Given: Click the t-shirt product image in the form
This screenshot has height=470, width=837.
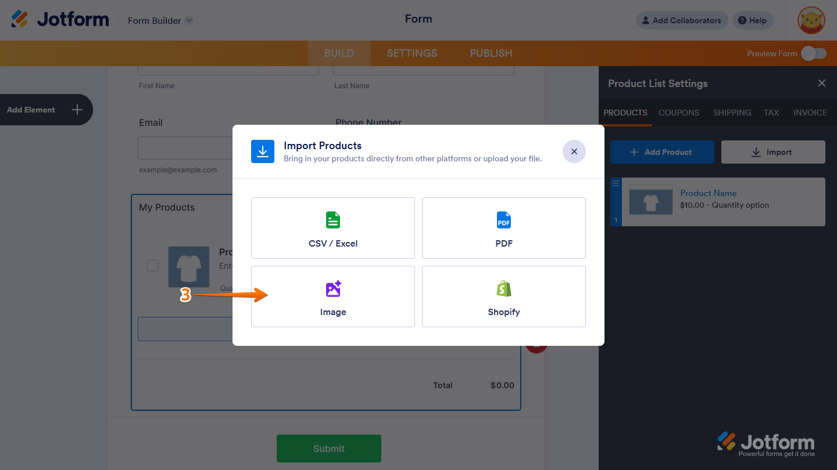Looking at the screenshot, I should coord(189,267).
